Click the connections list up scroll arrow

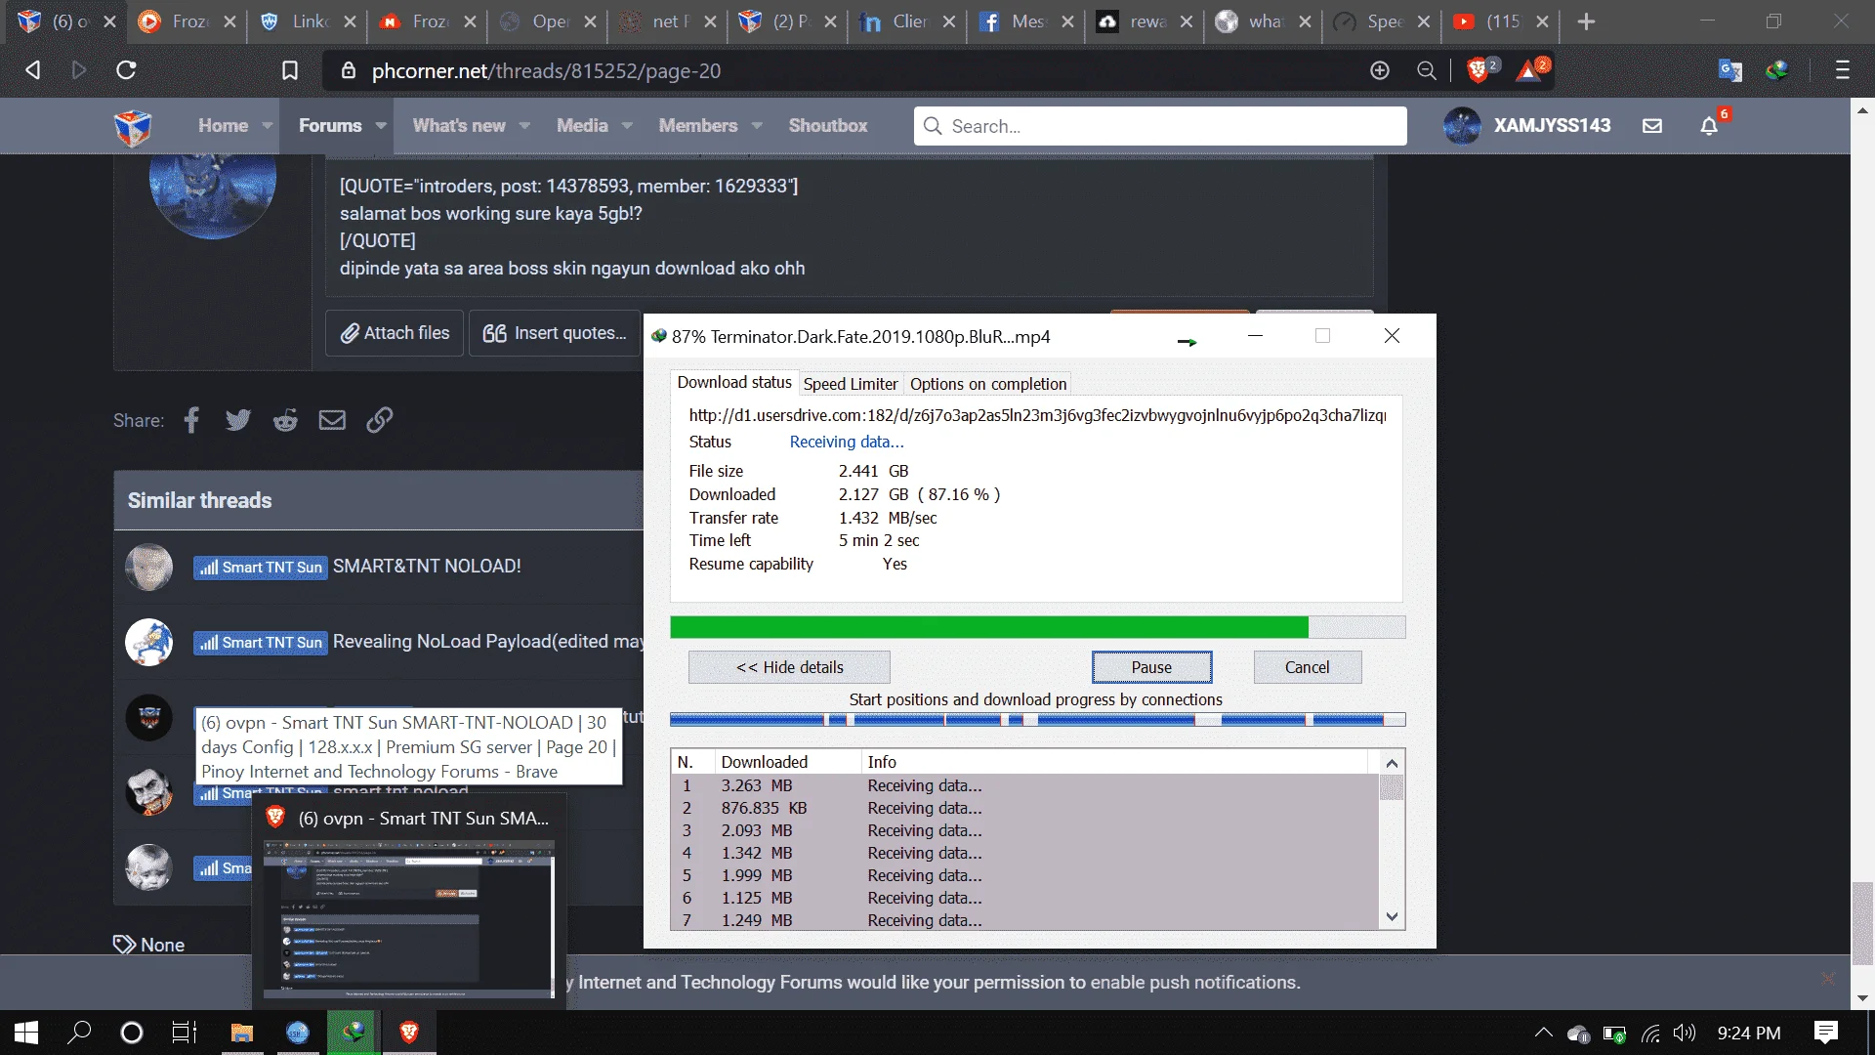pos(1393,764)
